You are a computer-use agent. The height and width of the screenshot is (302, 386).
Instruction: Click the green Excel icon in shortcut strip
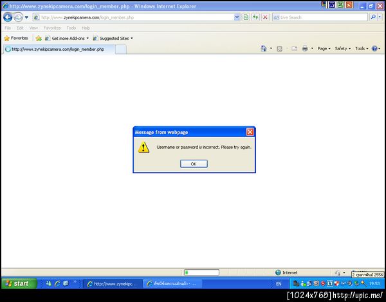[340, 5]
